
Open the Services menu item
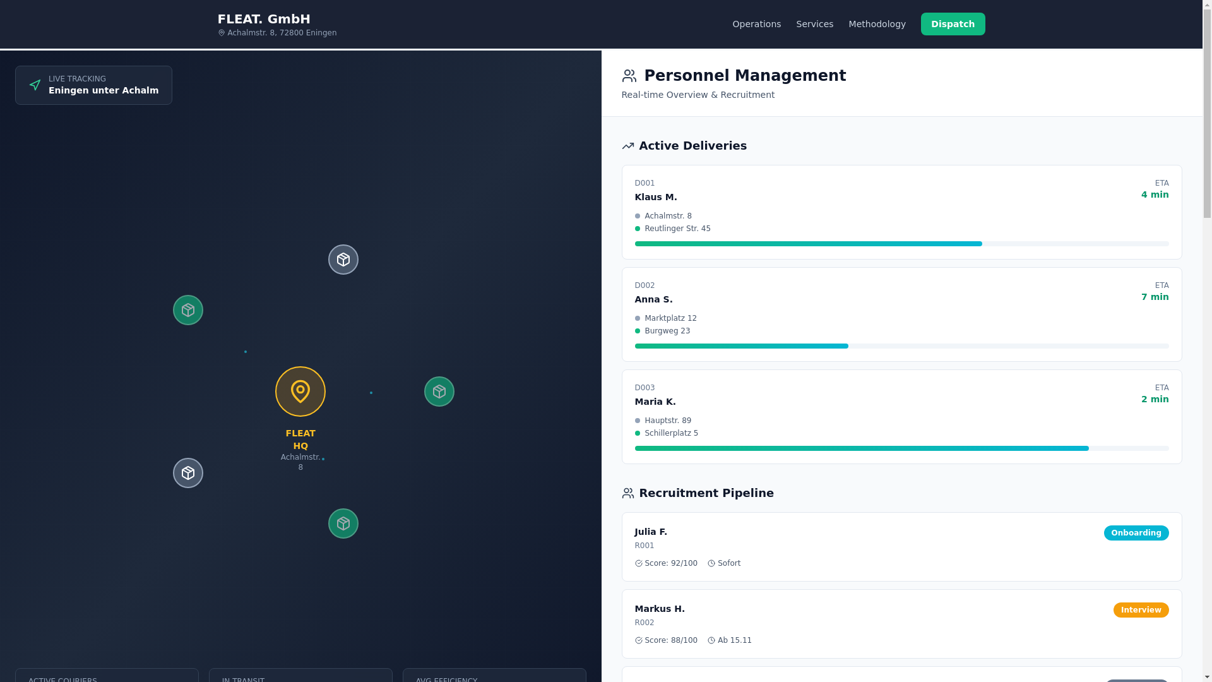pyautogui.click(x=814, y=24)
